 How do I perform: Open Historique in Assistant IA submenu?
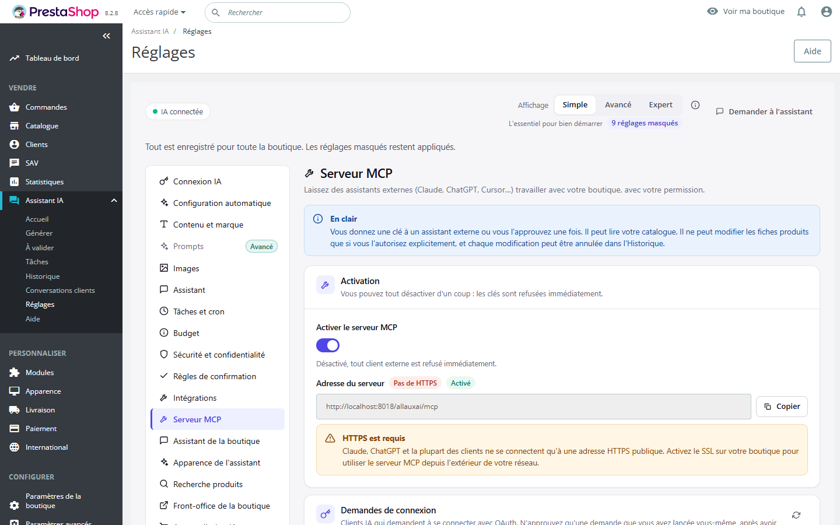coord(43,276)
